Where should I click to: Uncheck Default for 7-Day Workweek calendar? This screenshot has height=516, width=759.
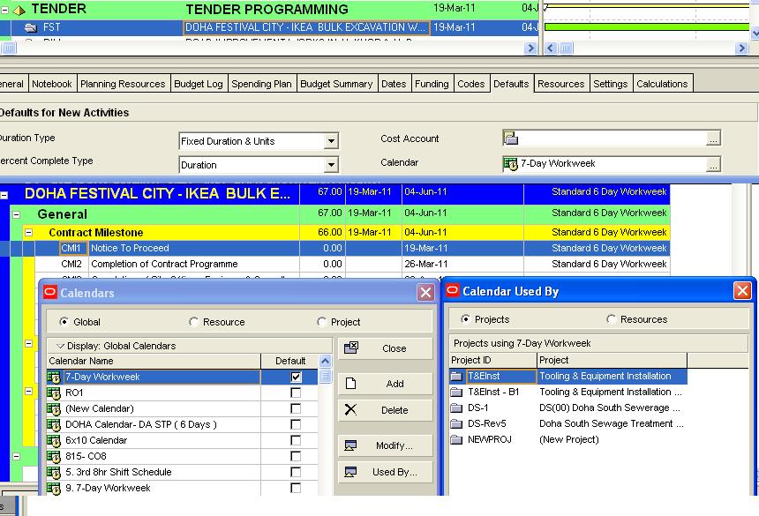pos(296,377)
